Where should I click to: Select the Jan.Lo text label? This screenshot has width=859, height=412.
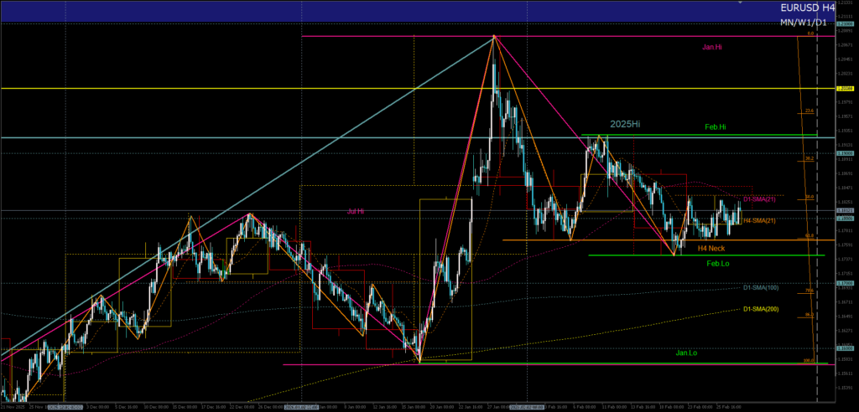pos(686,353)
